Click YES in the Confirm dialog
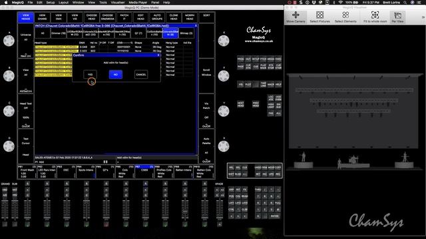The width and height of the screenshot is (426, 239). click(x=90, y=74)
